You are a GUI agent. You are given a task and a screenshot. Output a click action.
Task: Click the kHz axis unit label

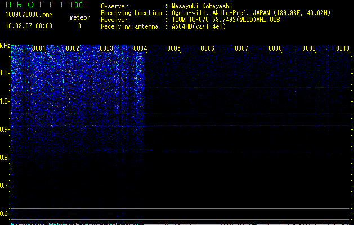pos(5,46)
